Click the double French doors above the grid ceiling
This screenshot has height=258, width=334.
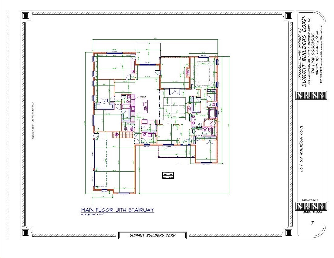[x=174, y=91]
